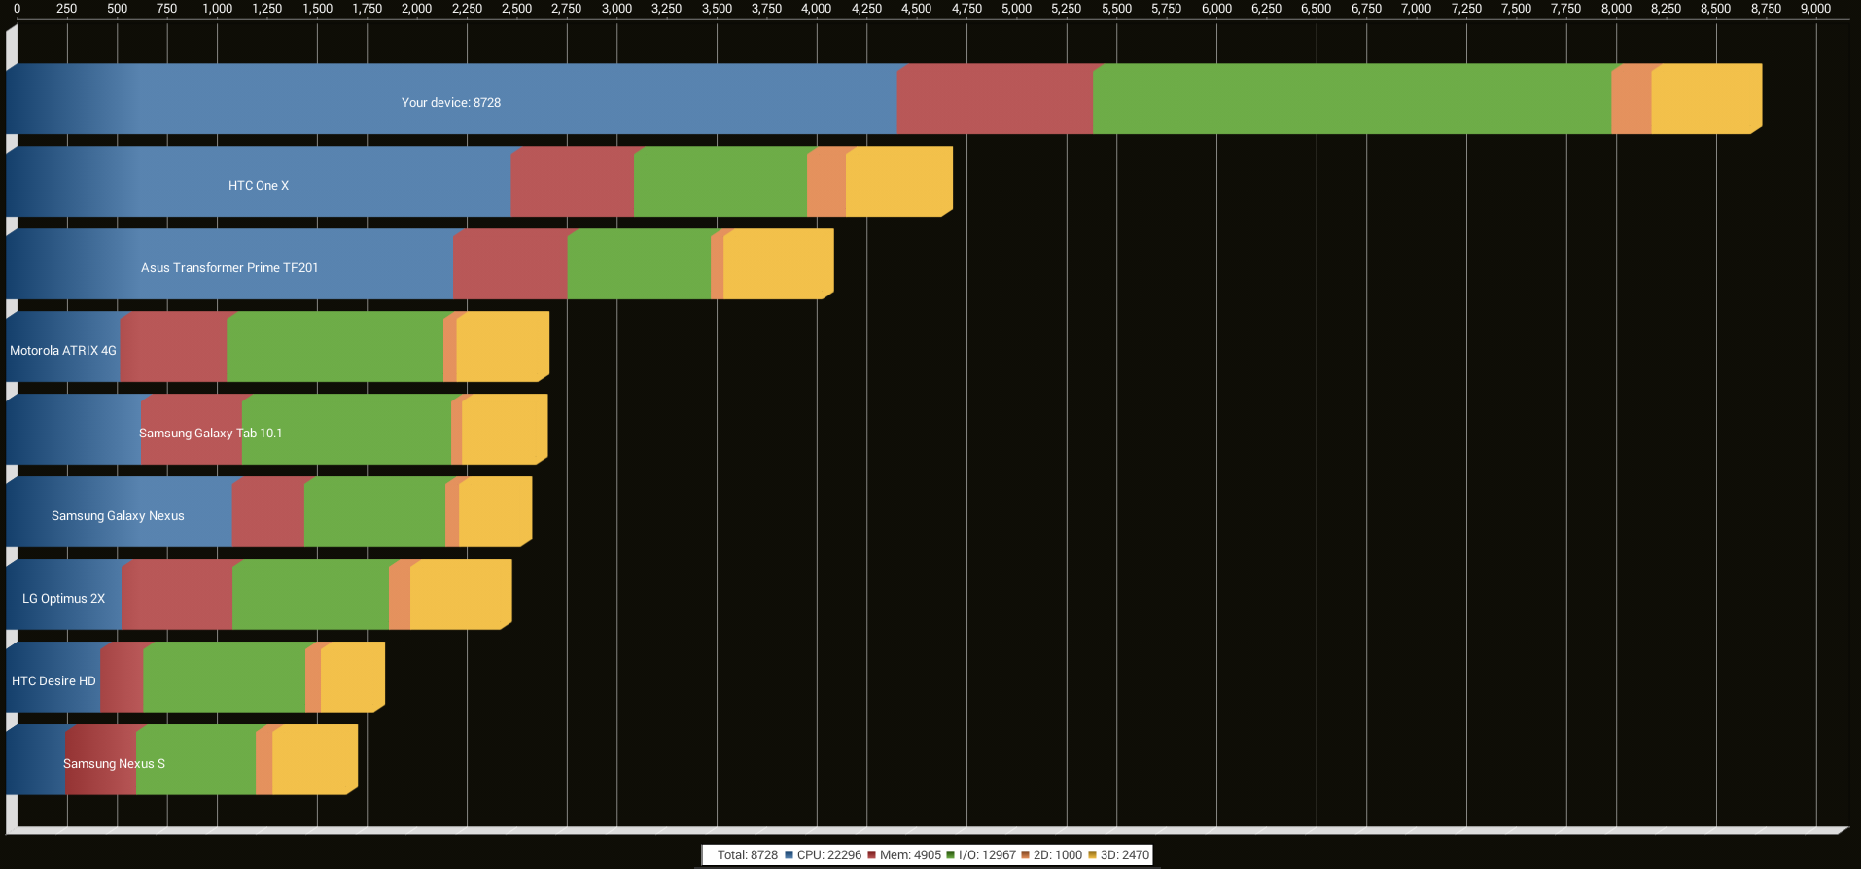The height and width of the screenshot is (869, 1861).
Task: Click the green segment of the HTC Desire HD bar
Action: 224,678
